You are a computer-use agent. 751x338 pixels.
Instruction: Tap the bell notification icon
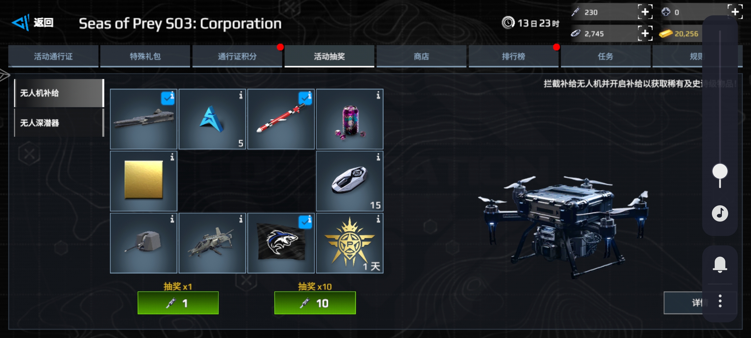pyautogui.click(x=720, y=264)
